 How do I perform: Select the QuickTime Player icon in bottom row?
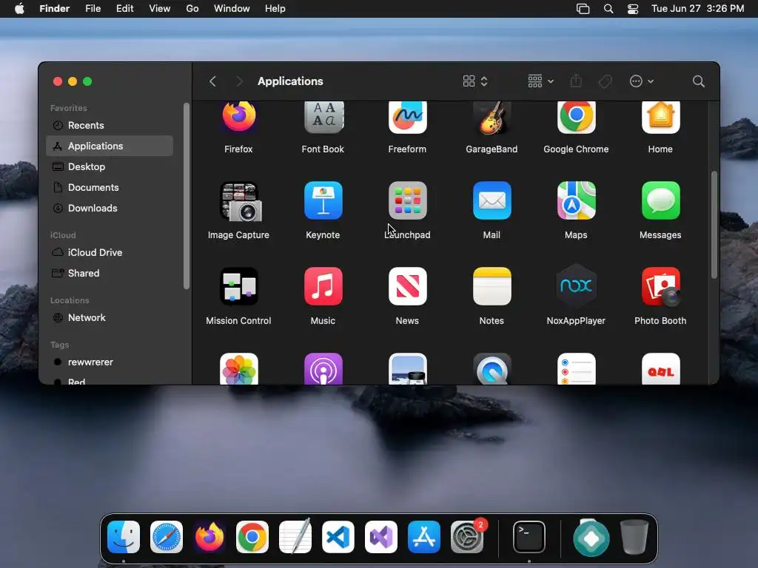coord(492,369)
